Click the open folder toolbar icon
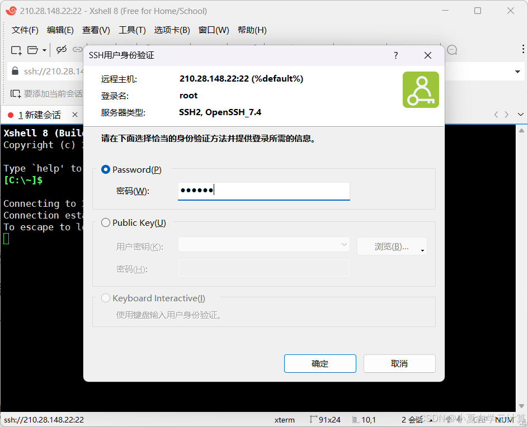 (x=32, y=50)
